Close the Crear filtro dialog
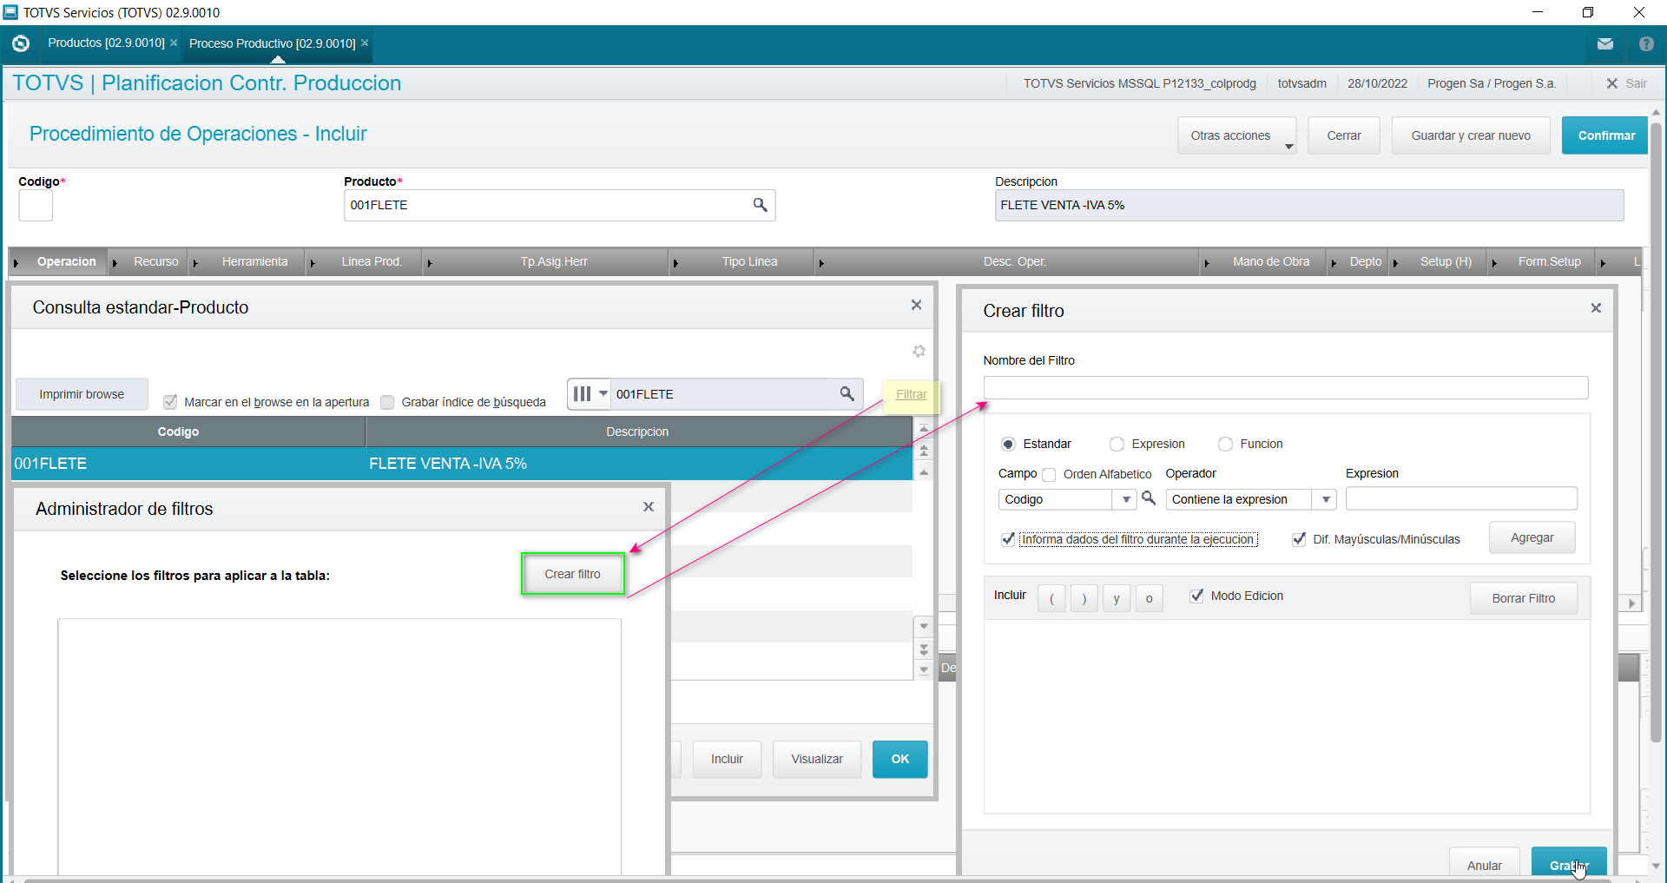 pyautogui.click(x=1596, y=307)
